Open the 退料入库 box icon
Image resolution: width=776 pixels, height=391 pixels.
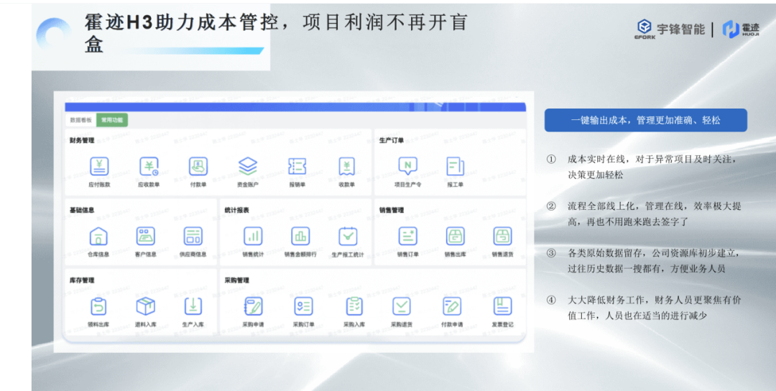coord(145,306)
